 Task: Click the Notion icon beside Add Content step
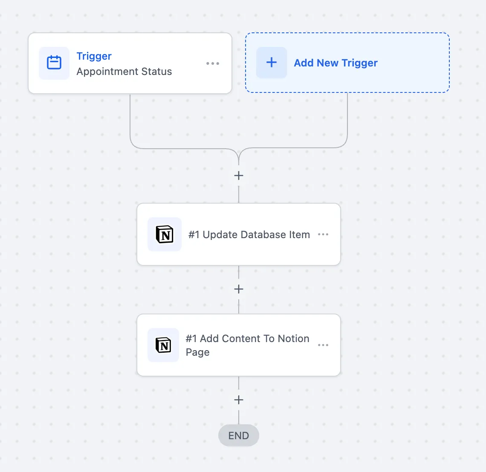pos(163,345)
